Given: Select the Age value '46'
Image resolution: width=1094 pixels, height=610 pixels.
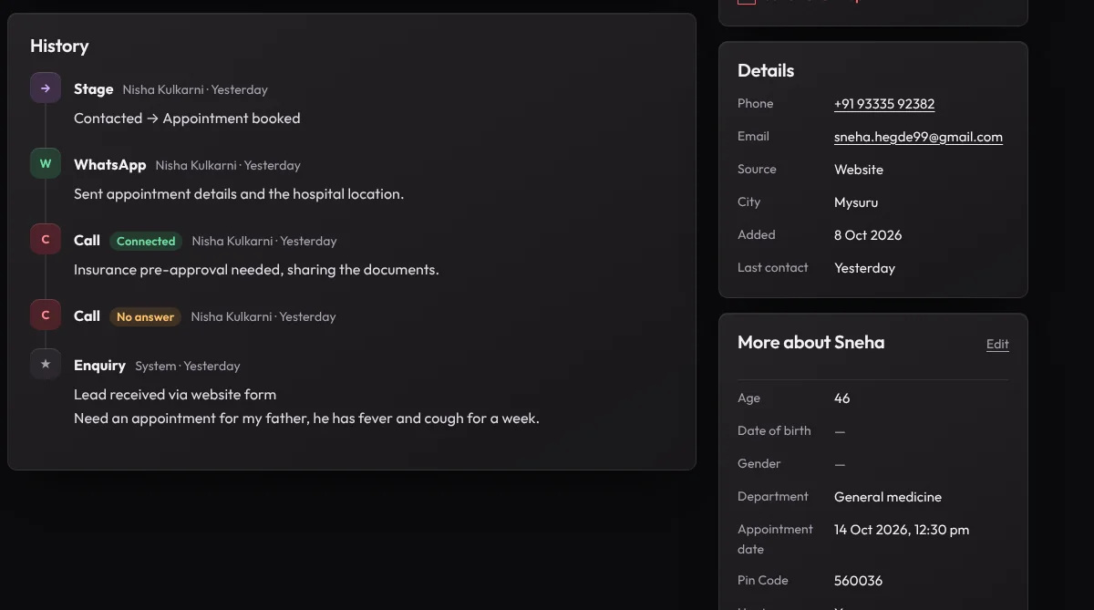Looking at the screenshot, I should point(842,398).
